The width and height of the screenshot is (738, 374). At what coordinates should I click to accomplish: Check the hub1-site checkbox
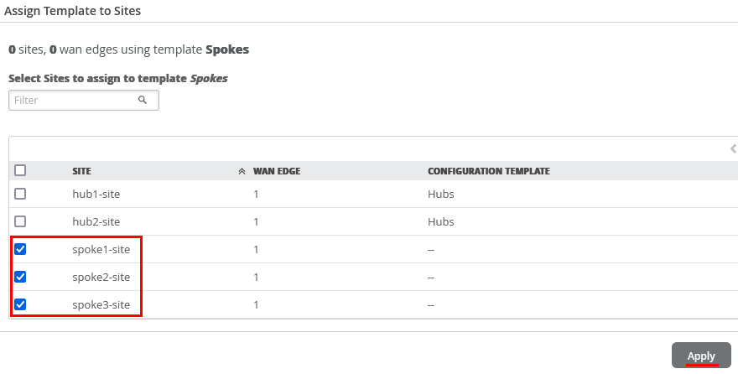(21, 194)
